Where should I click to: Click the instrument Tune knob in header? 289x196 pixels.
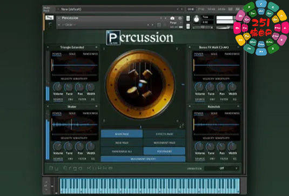pyautogui.click(x=197, y=19)
